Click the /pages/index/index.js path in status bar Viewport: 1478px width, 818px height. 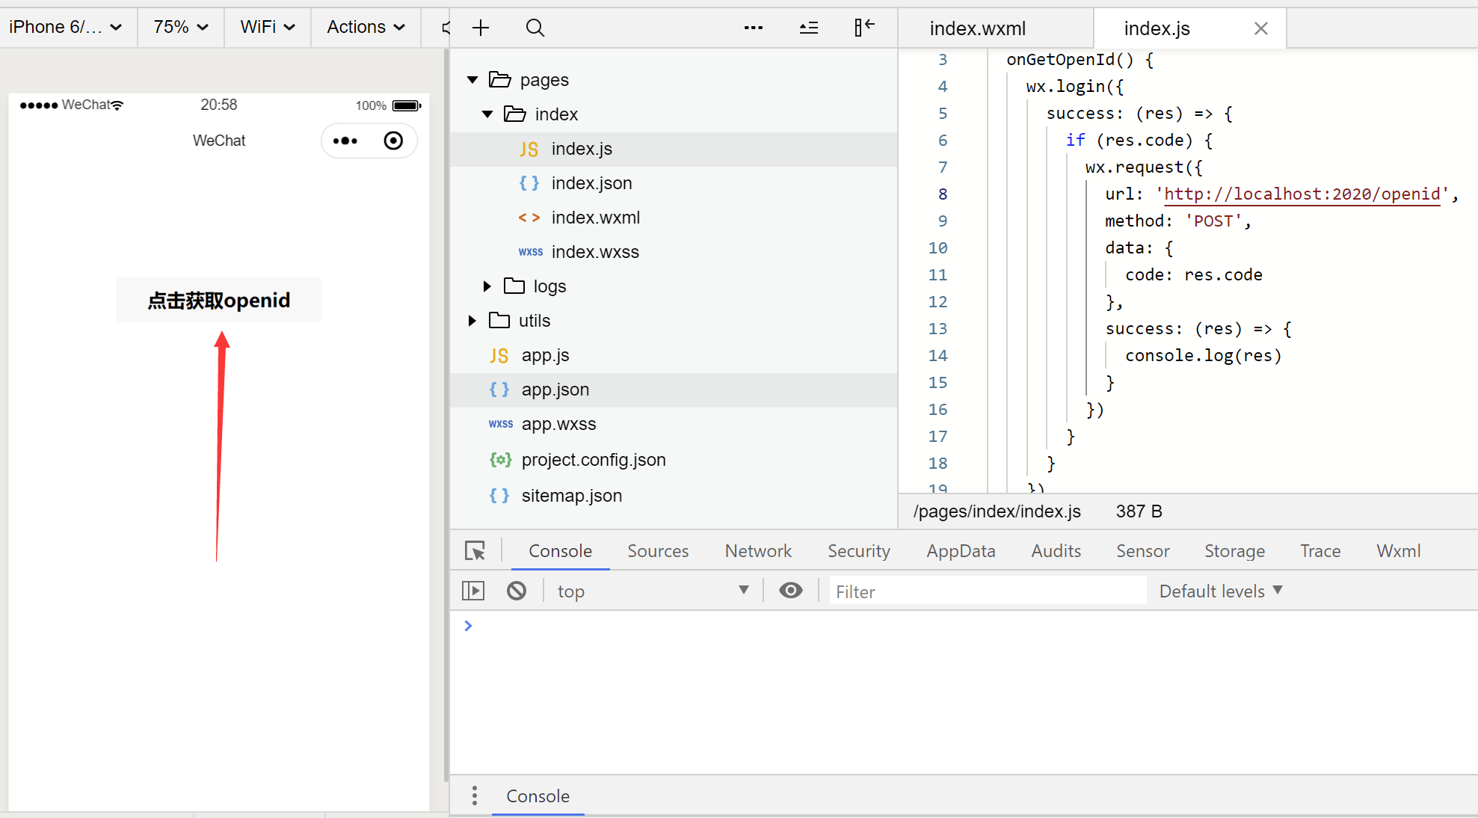(x=997, y=511)
